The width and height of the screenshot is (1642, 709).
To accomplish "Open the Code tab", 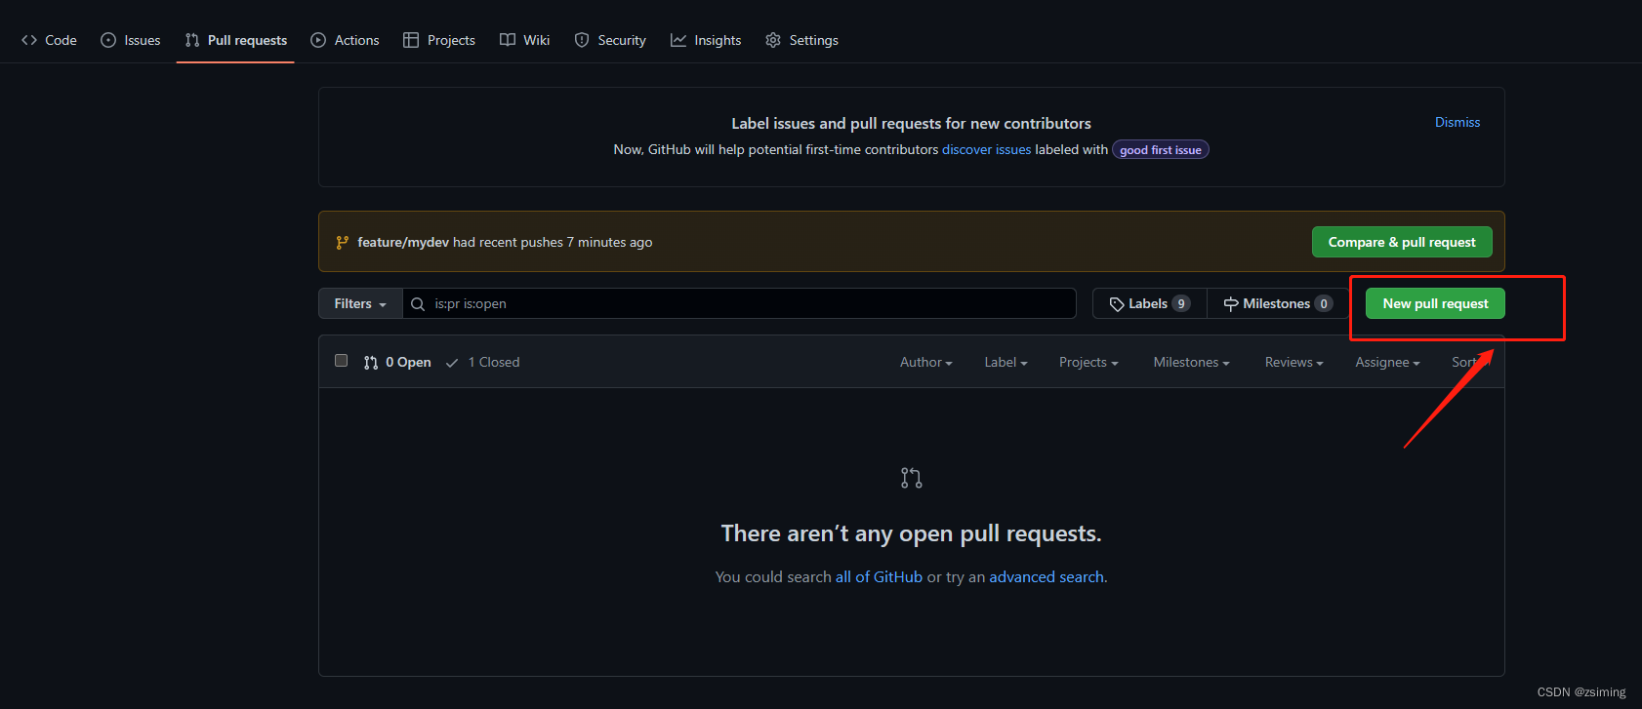I will pos(49,40).
